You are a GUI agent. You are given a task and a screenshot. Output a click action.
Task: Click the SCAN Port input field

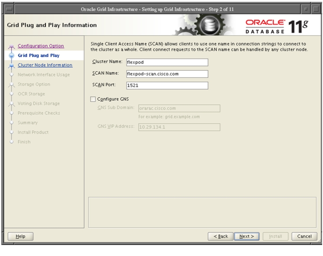[167, 85]
